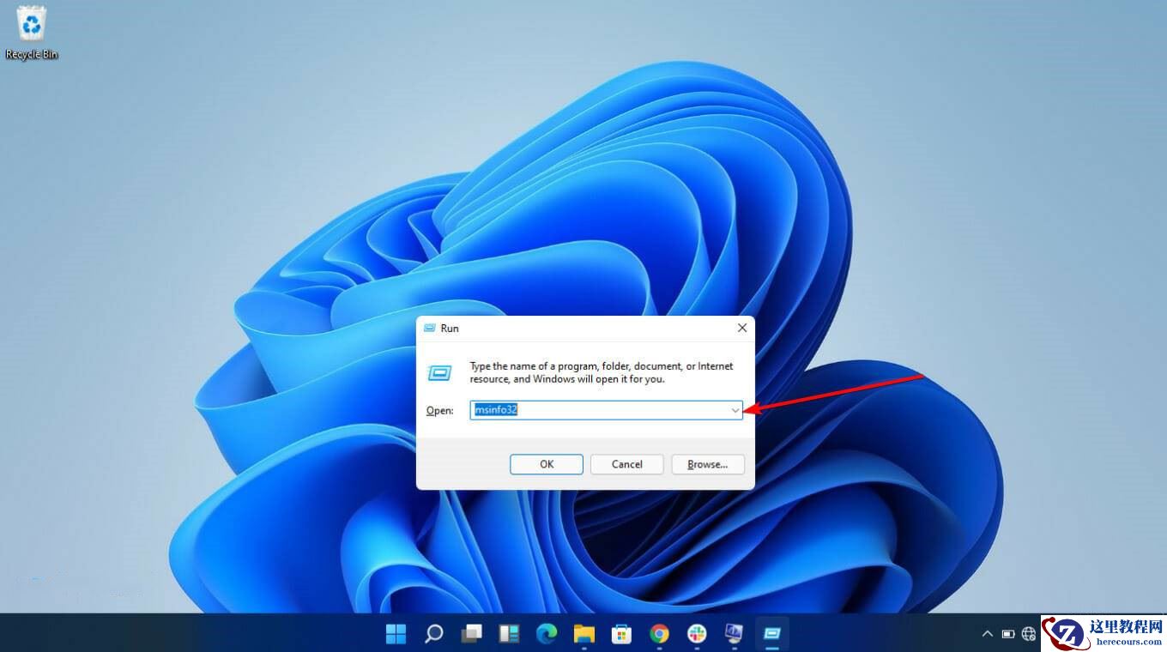Viewport: 1167px width, 652px height.
Task: Cancel the Run dialog
Action: click(x=626, y=464)
